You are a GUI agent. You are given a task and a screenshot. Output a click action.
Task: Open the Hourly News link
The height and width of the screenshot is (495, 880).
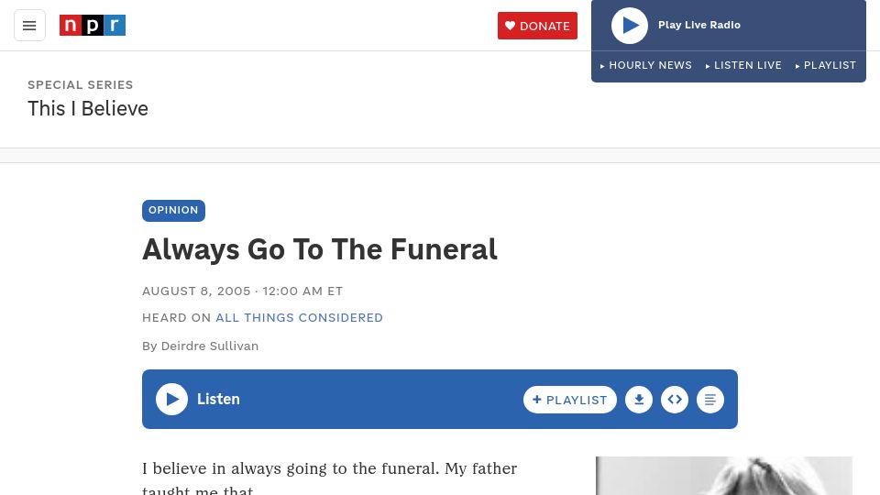(646, 65)
